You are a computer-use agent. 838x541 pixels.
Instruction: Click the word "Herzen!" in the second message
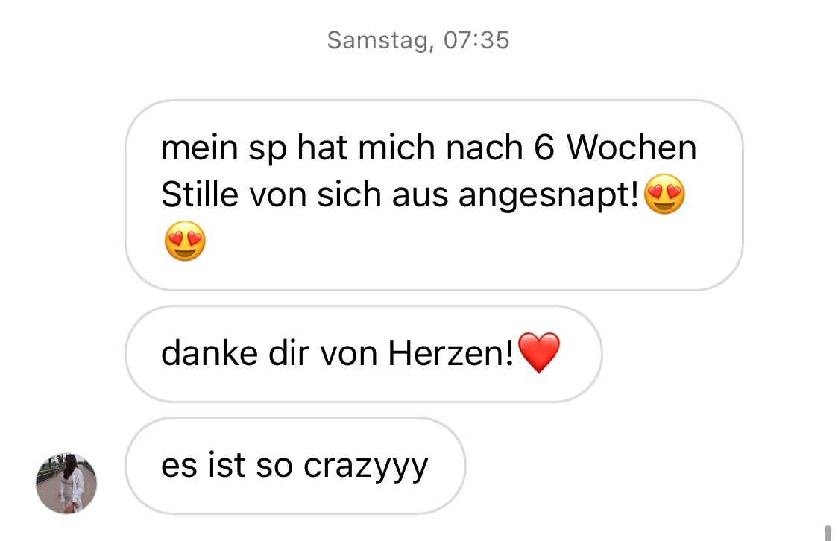[451, 353]
